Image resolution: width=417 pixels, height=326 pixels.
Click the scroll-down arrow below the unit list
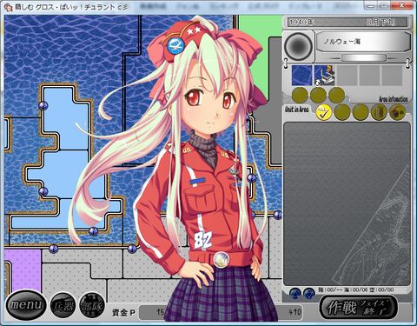(x=309, y=293)
